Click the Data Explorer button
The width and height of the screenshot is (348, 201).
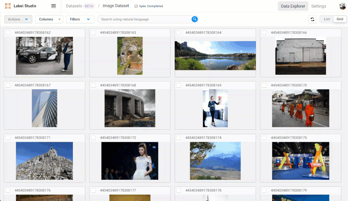[293, 6]
